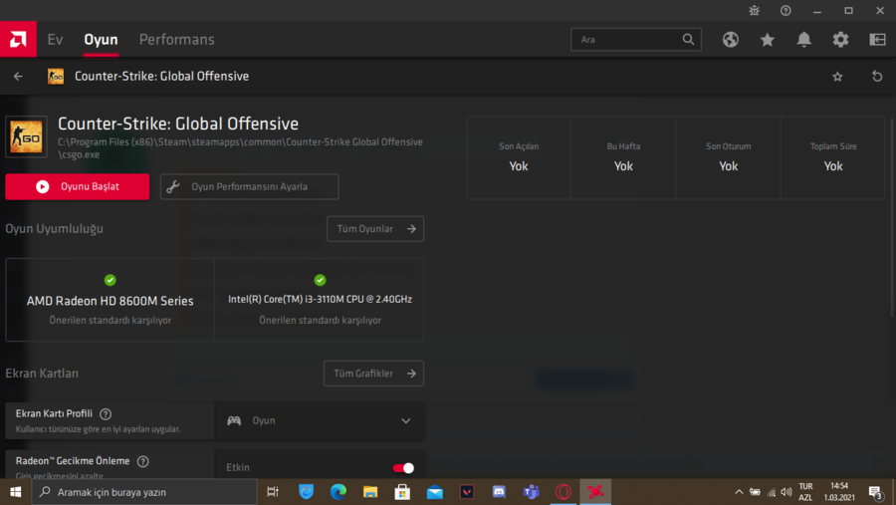Click Oyun Performansını Ayarla button
This screenshot has height=505, width=896.
pyautogui.click(x=249, y=186)
